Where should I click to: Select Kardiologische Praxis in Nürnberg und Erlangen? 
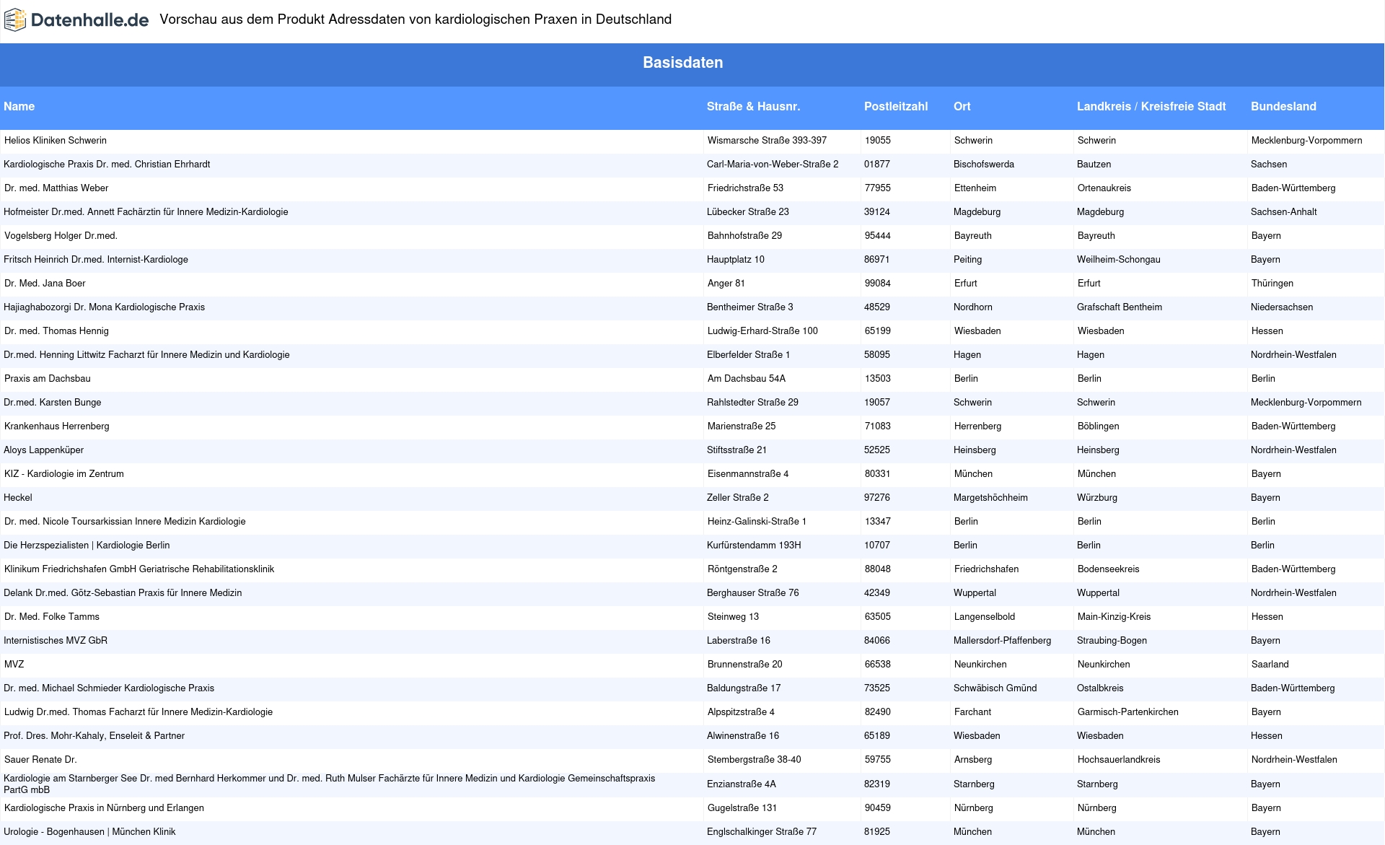coord(104,808)
